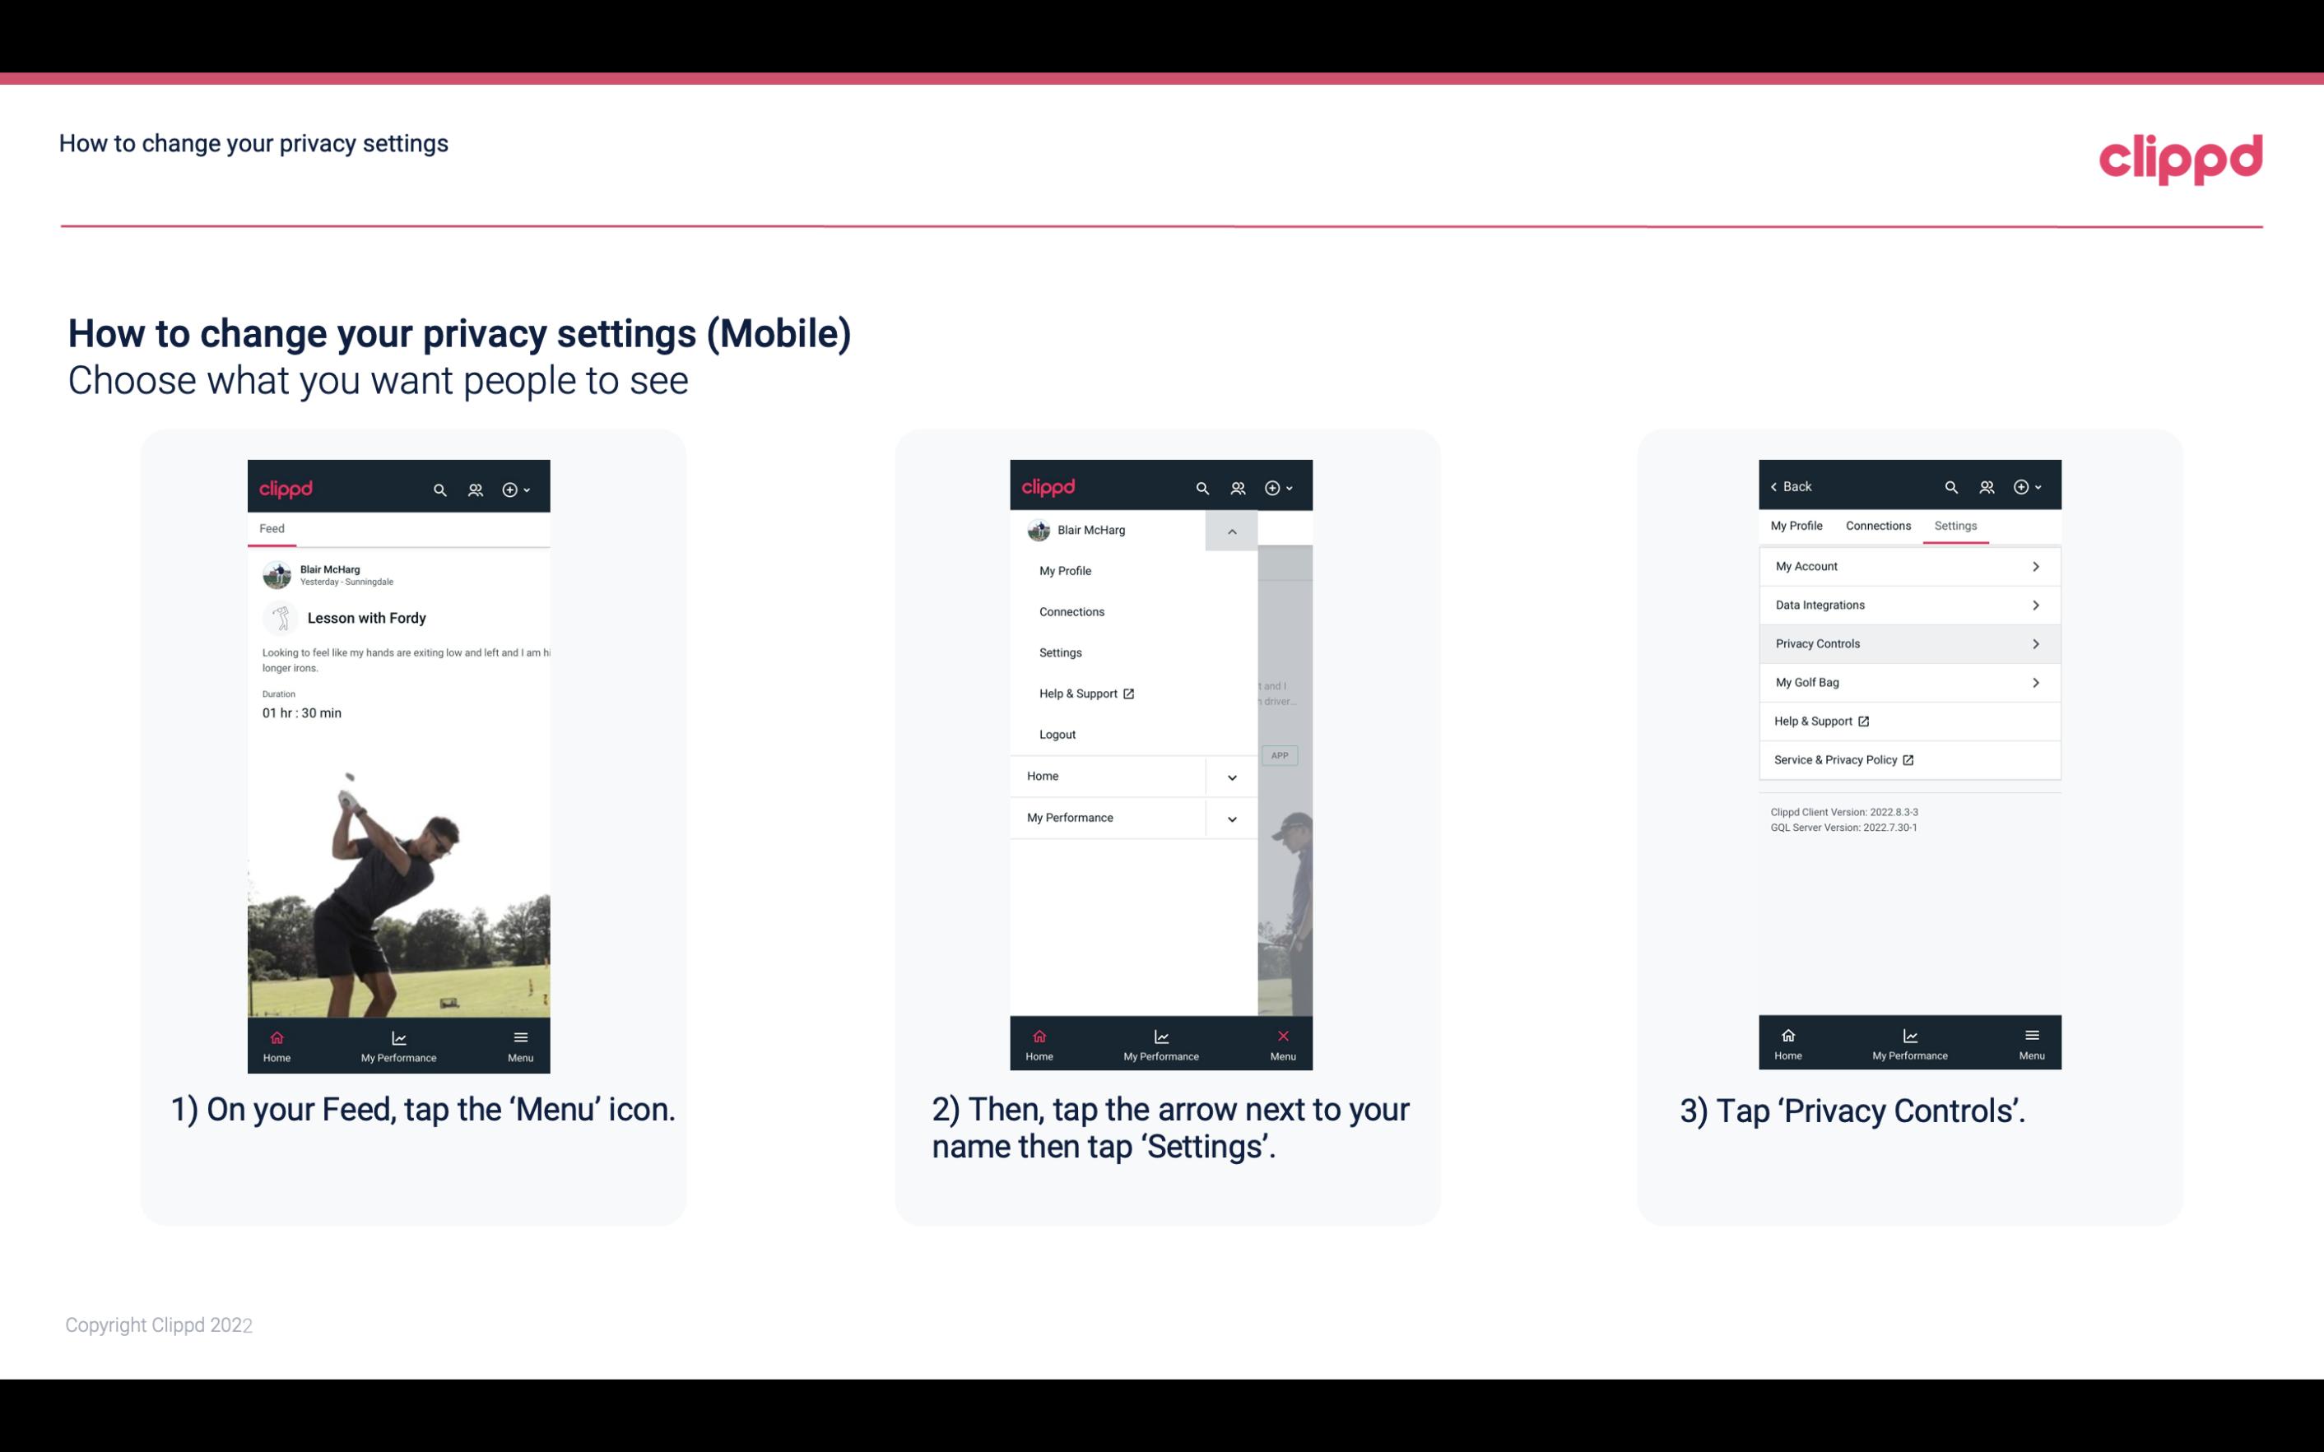Tap Connections menu item in settings
The height and width of the screenshot is (1452, 2324).
pyautogui.click(x=1877, y=525)
